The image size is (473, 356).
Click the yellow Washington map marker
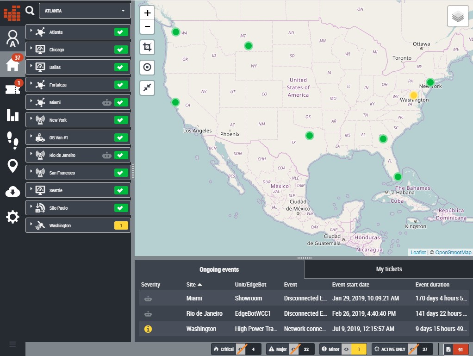414,95
